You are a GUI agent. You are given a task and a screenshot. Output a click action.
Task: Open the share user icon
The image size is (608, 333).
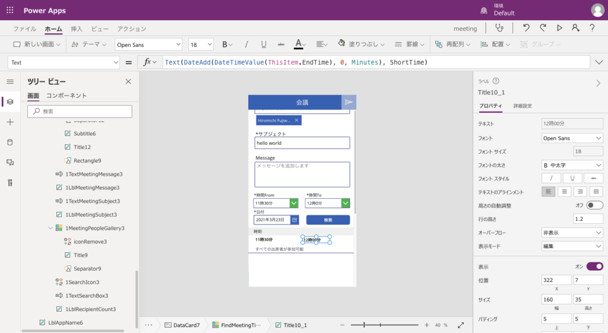575,28
